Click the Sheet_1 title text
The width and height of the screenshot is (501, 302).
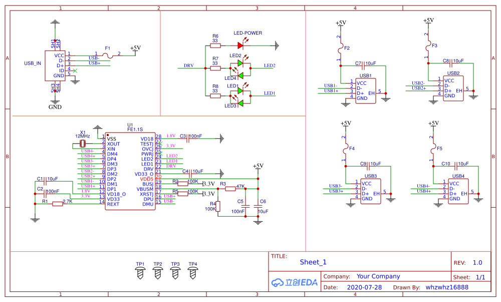[x=313, y=262]
